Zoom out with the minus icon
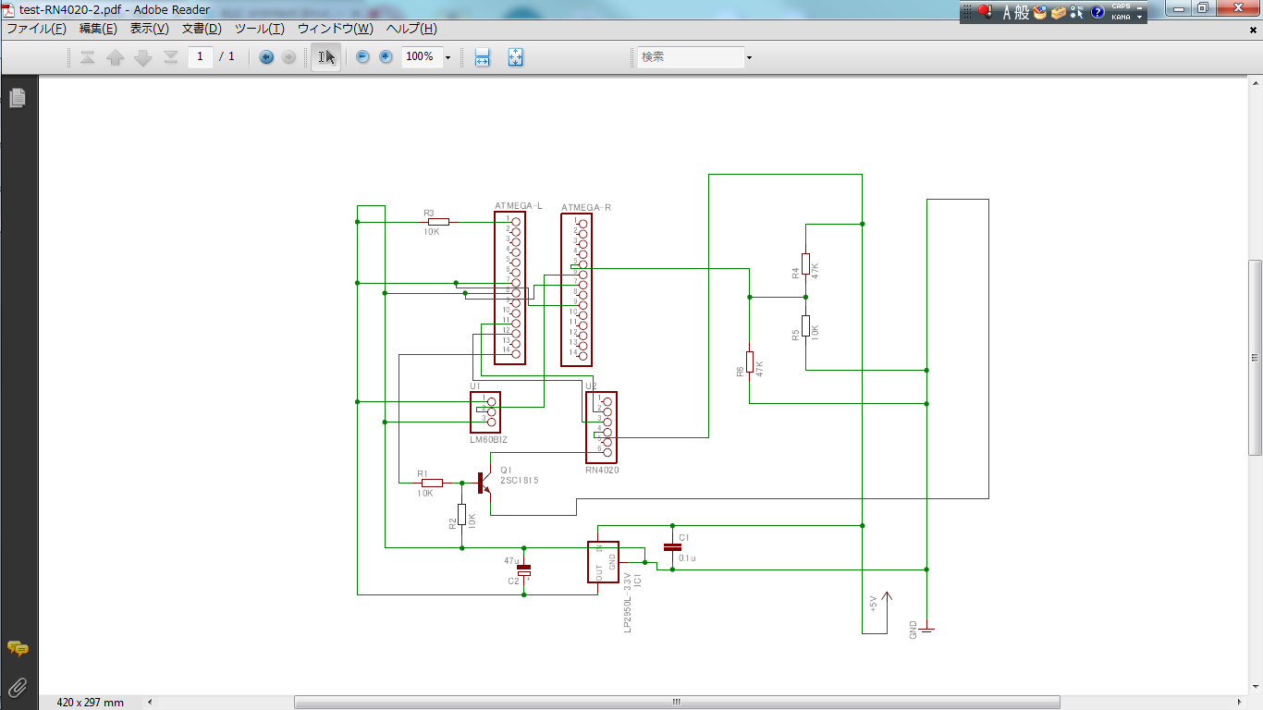This screenshot has width=1263, height=710. (362, 57)
